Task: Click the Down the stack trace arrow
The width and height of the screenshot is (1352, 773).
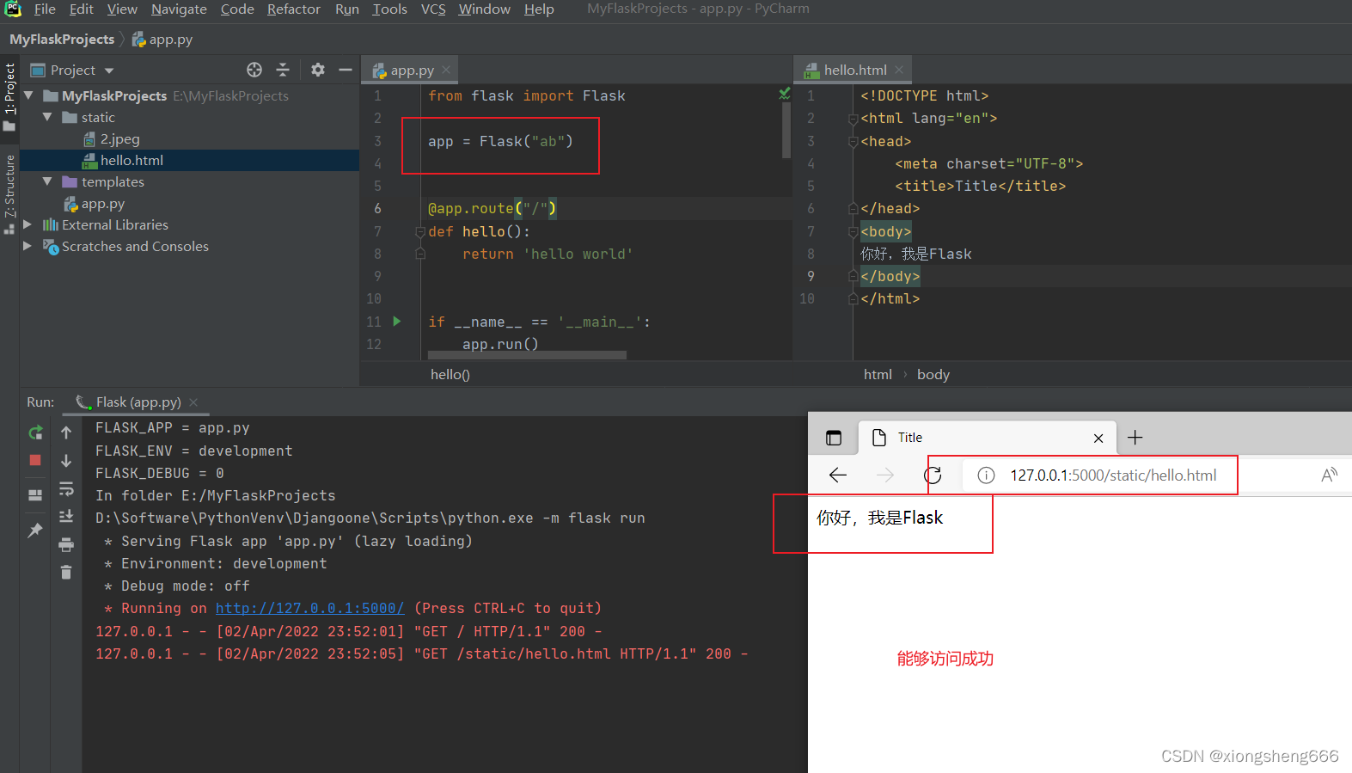Action: 66,461
